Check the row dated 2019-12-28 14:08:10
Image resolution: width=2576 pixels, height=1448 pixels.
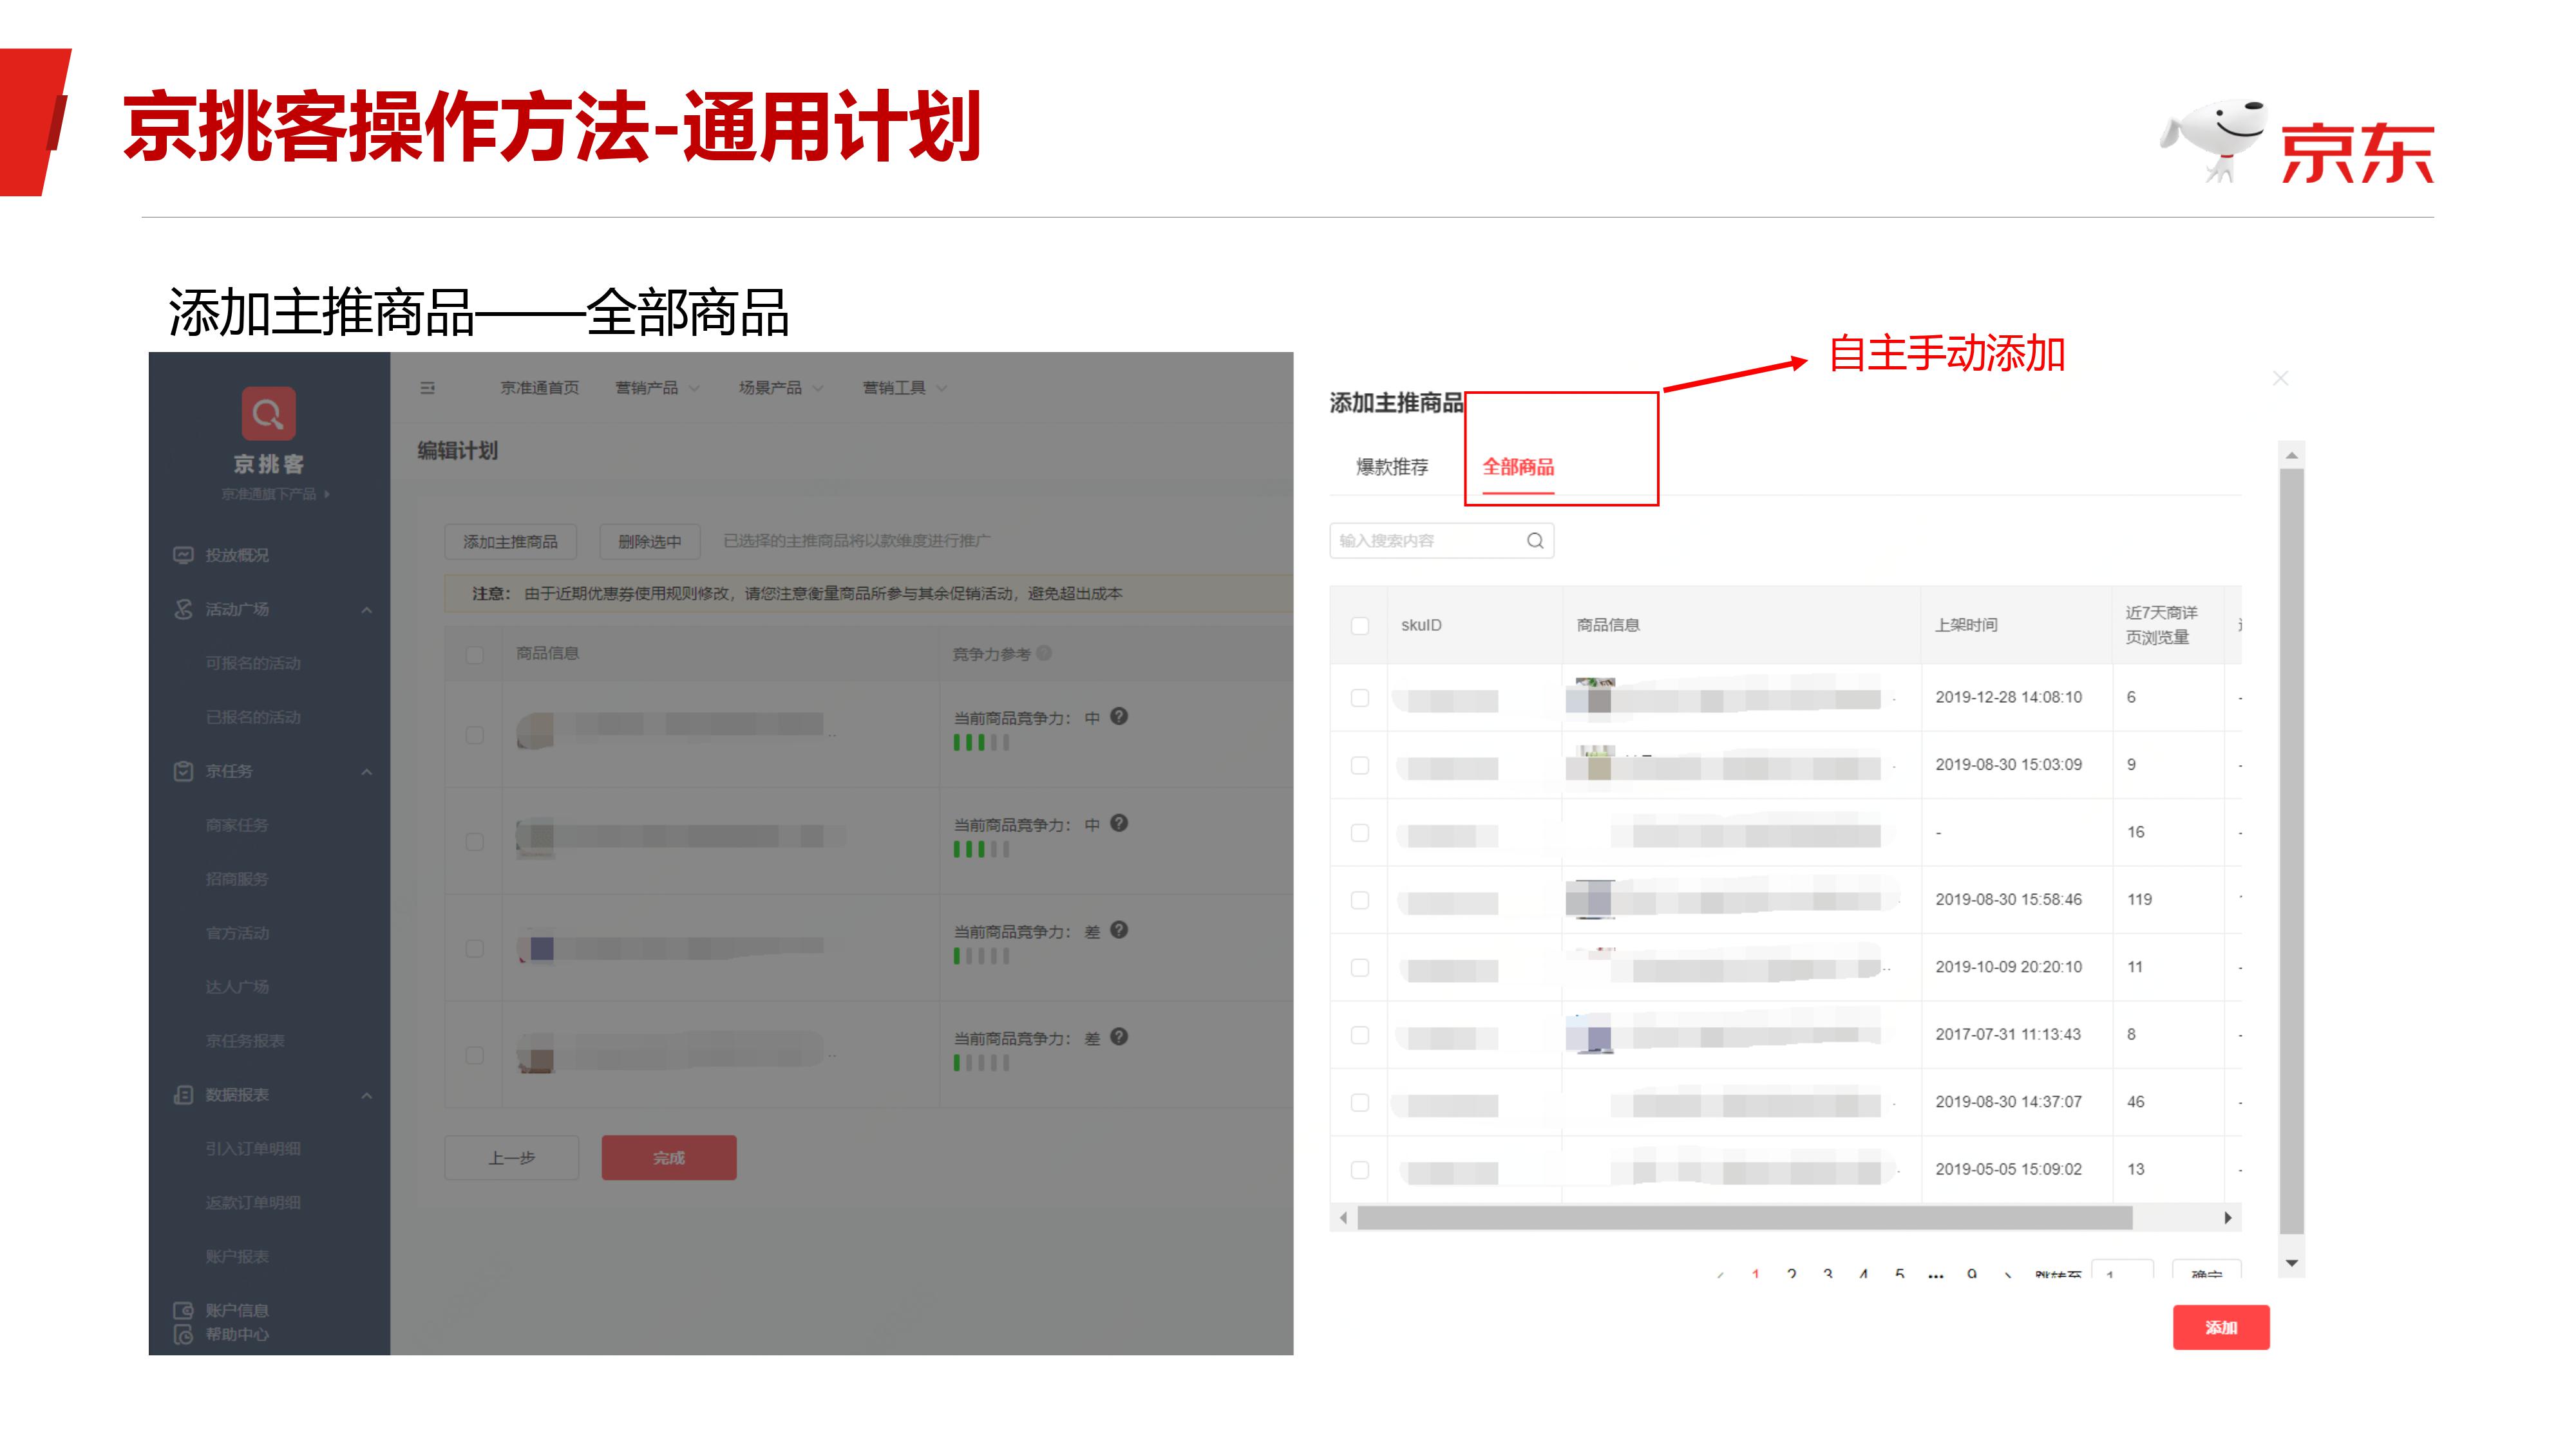(x=1360, y=698)
